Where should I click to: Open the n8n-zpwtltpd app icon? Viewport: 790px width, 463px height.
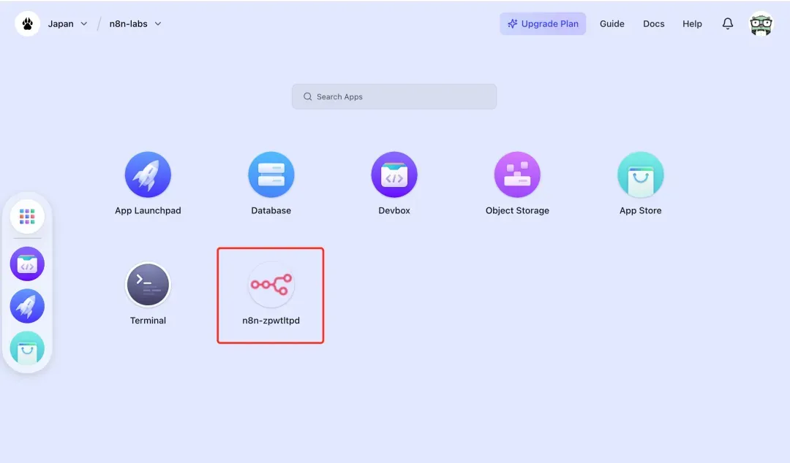[x=271, y=285]
